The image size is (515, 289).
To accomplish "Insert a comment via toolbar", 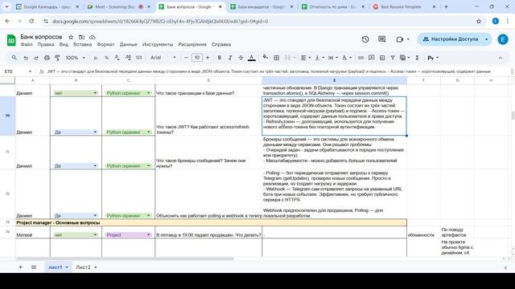I will [x=372, y=58].
